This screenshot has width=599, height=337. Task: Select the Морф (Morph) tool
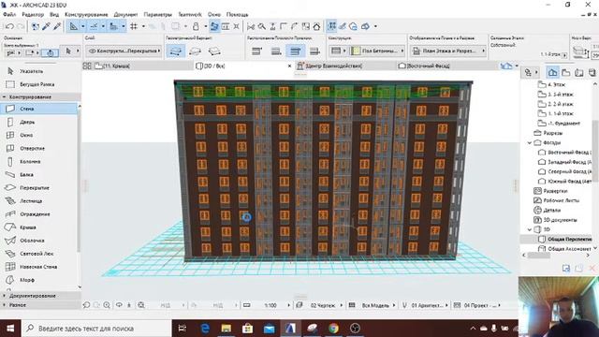39,280
